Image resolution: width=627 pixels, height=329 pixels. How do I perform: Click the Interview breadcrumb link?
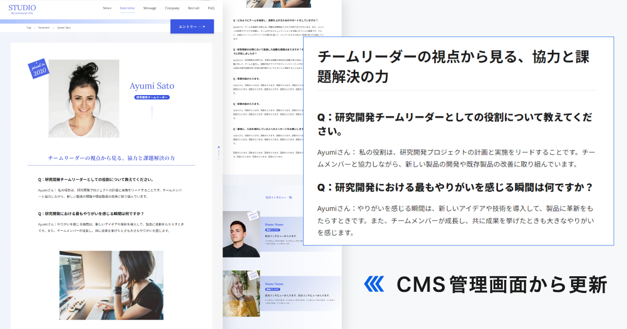[x=44, y=27]
